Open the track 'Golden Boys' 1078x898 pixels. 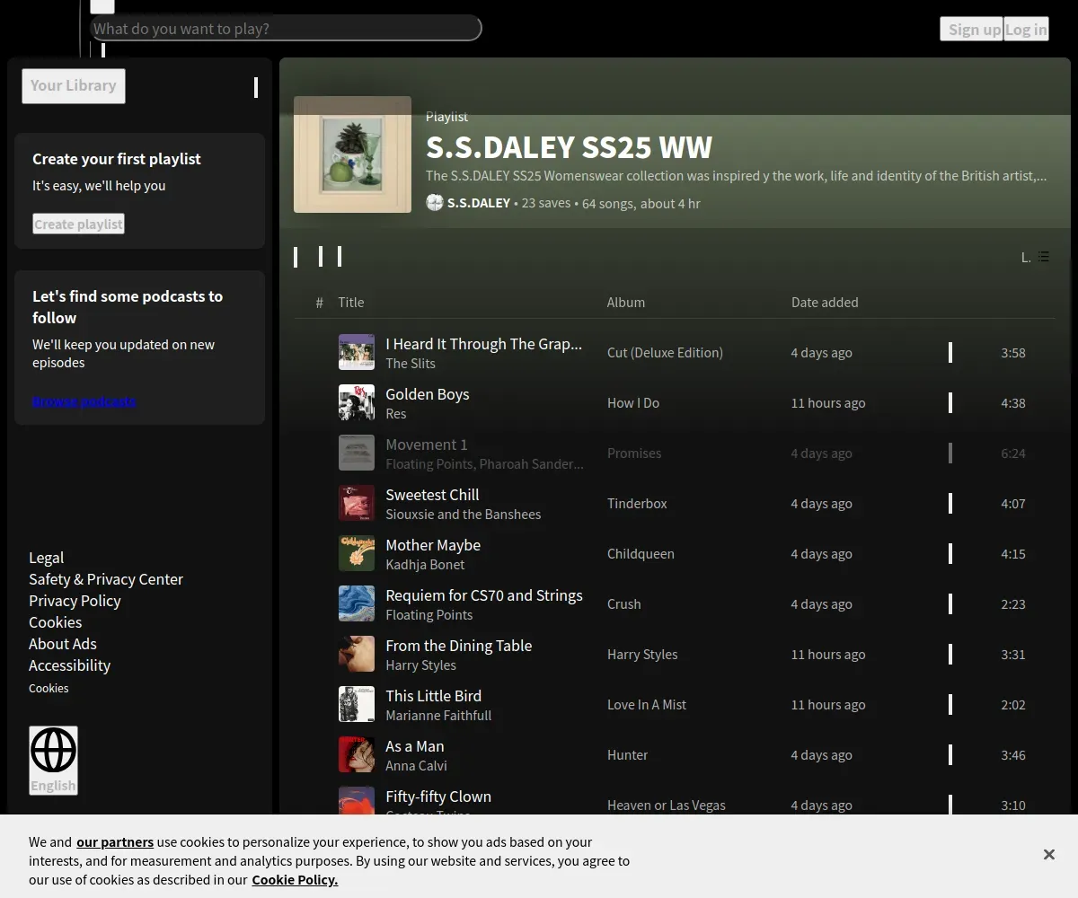pos(428,394)
